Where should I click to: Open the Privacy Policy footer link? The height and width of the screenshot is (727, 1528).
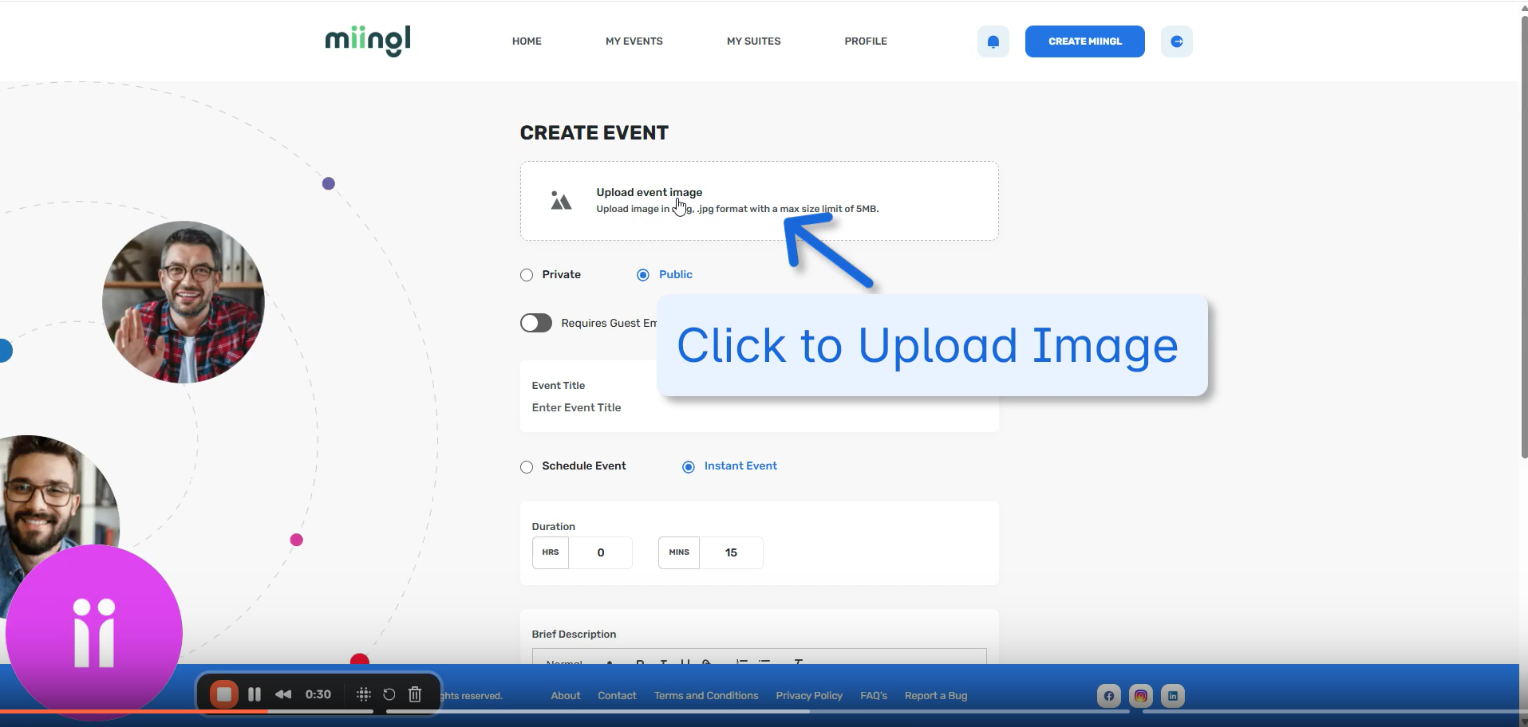808,696
